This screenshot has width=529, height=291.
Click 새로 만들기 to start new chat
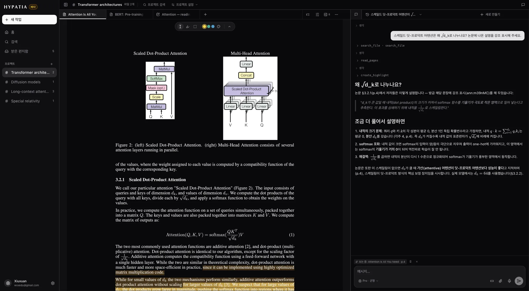point(490,15)
